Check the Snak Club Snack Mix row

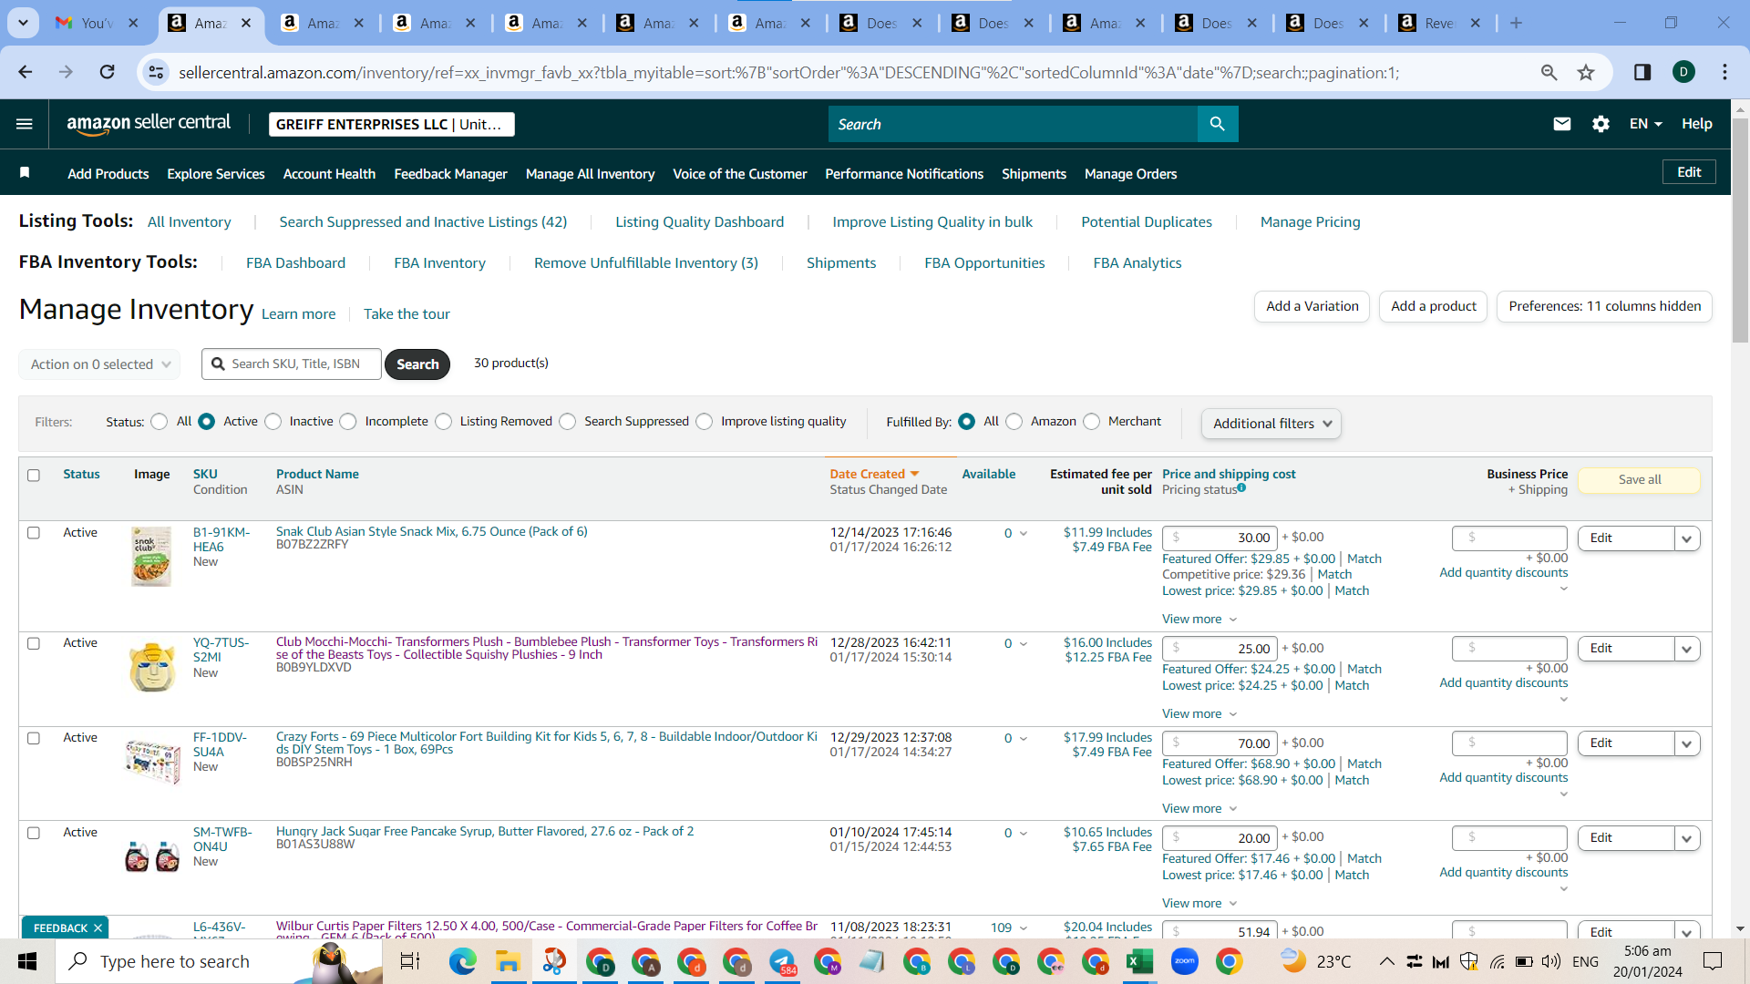34,533
